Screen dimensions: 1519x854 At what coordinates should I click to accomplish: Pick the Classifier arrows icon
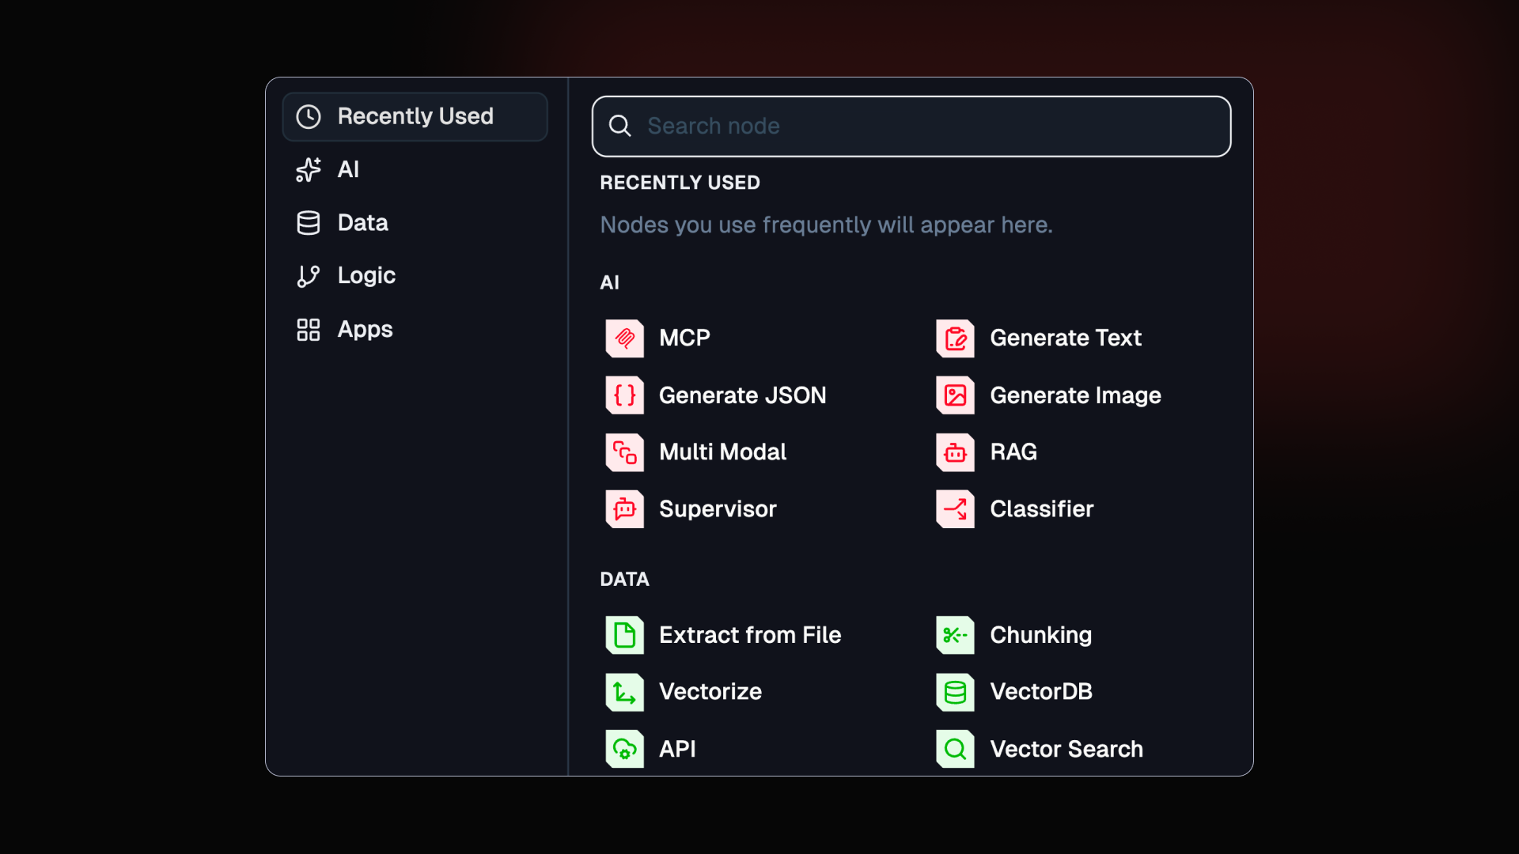click(955, 509)
